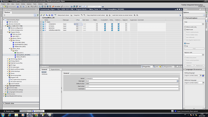Click the binoculars search icon

[103, 6]
